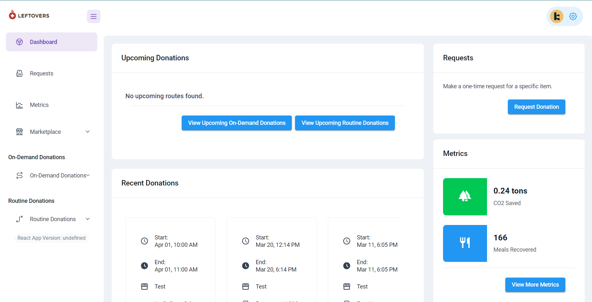Click the React App Version label
The height and width of the screenshot is (302, 592).
pos(51,238)
